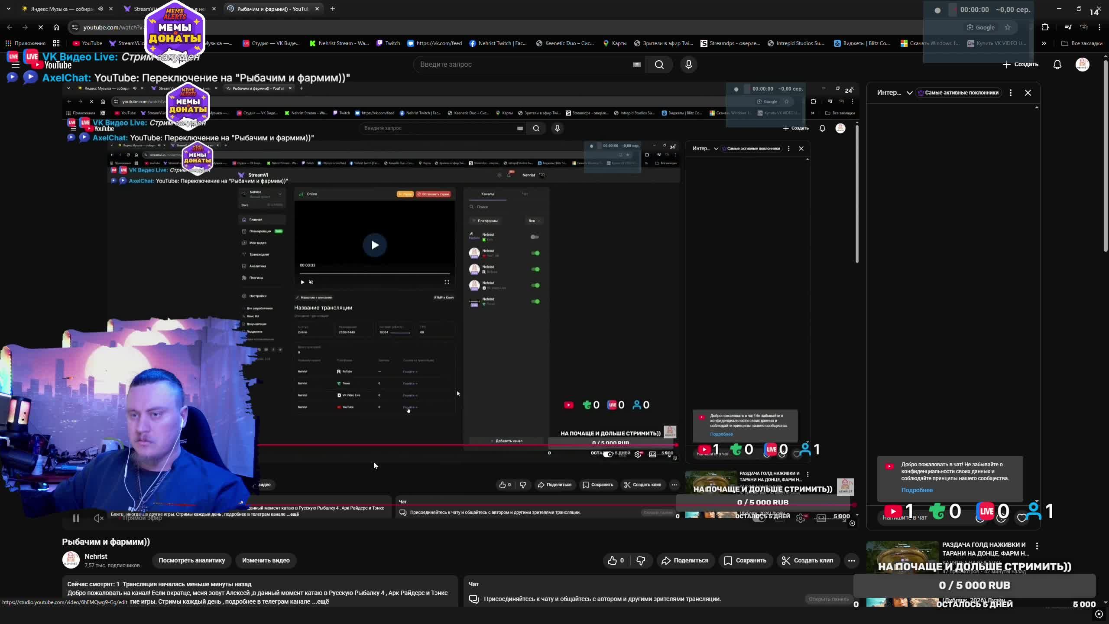Screen dimensions: 1109x624
Task: Click the YouTube search magnifier button
Action: click(x=659, y=65)
